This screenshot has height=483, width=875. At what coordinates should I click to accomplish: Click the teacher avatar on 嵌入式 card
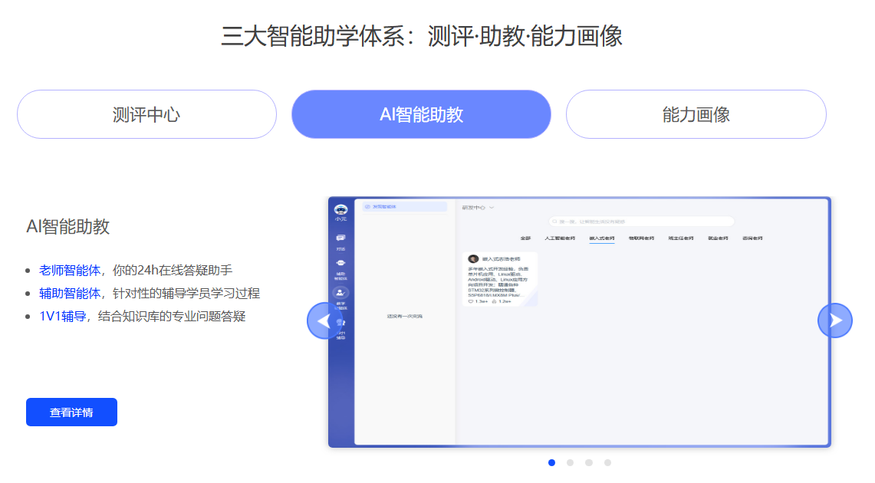click(473, 259)
